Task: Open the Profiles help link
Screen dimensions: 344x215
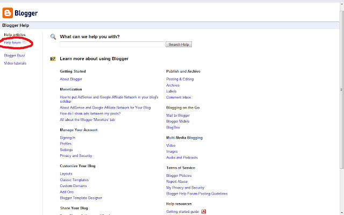Action: click(x=66, y=144)
